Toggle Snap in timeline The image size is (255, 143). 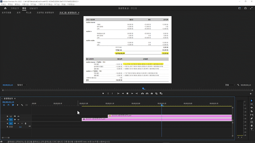[8, 105]
